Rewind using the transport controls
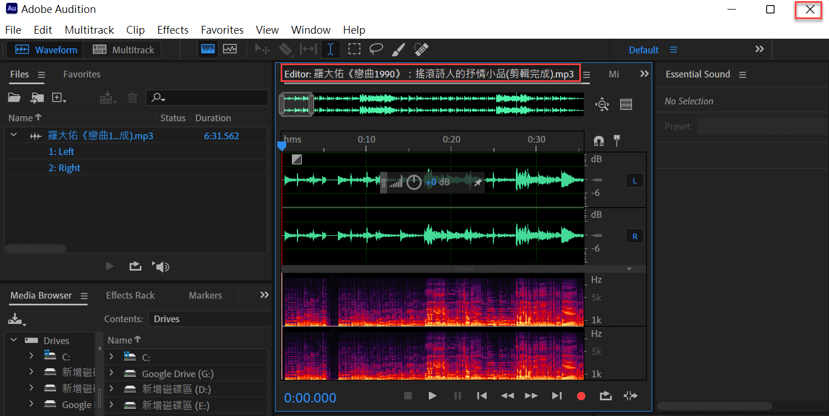This screenshot has width=829, height=416. pos(507,396)
